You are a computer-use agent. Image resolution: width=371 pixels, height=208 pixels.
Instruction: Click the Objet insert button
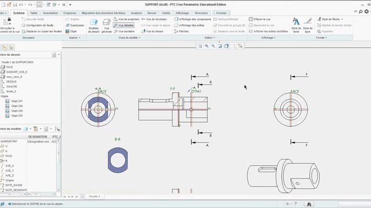tap(71, 31)
